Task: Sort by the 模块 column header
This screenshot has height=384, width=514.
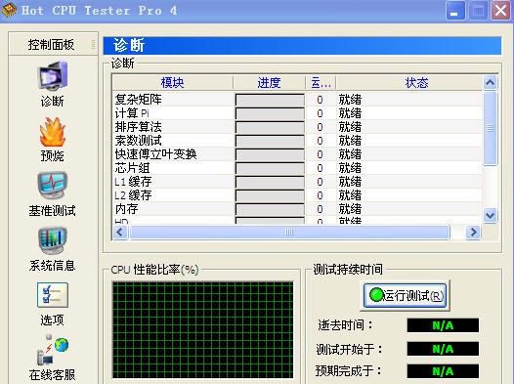Action: point(172,83)
